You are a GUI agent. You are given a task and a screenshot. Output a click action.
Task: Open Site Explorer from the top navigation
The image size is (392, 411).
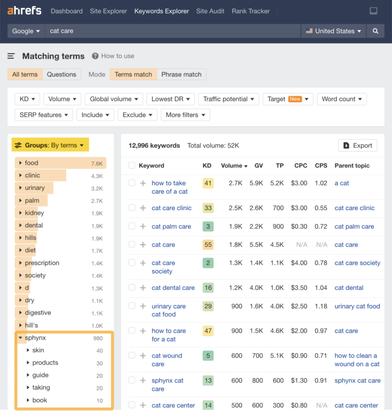pos(108,11)
